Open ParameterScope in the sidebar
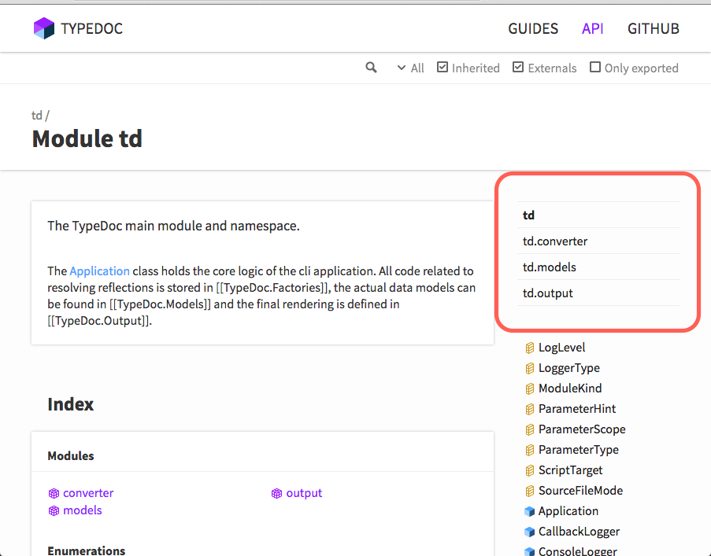Viewport: 711px width, 556px height. (582, 429)
